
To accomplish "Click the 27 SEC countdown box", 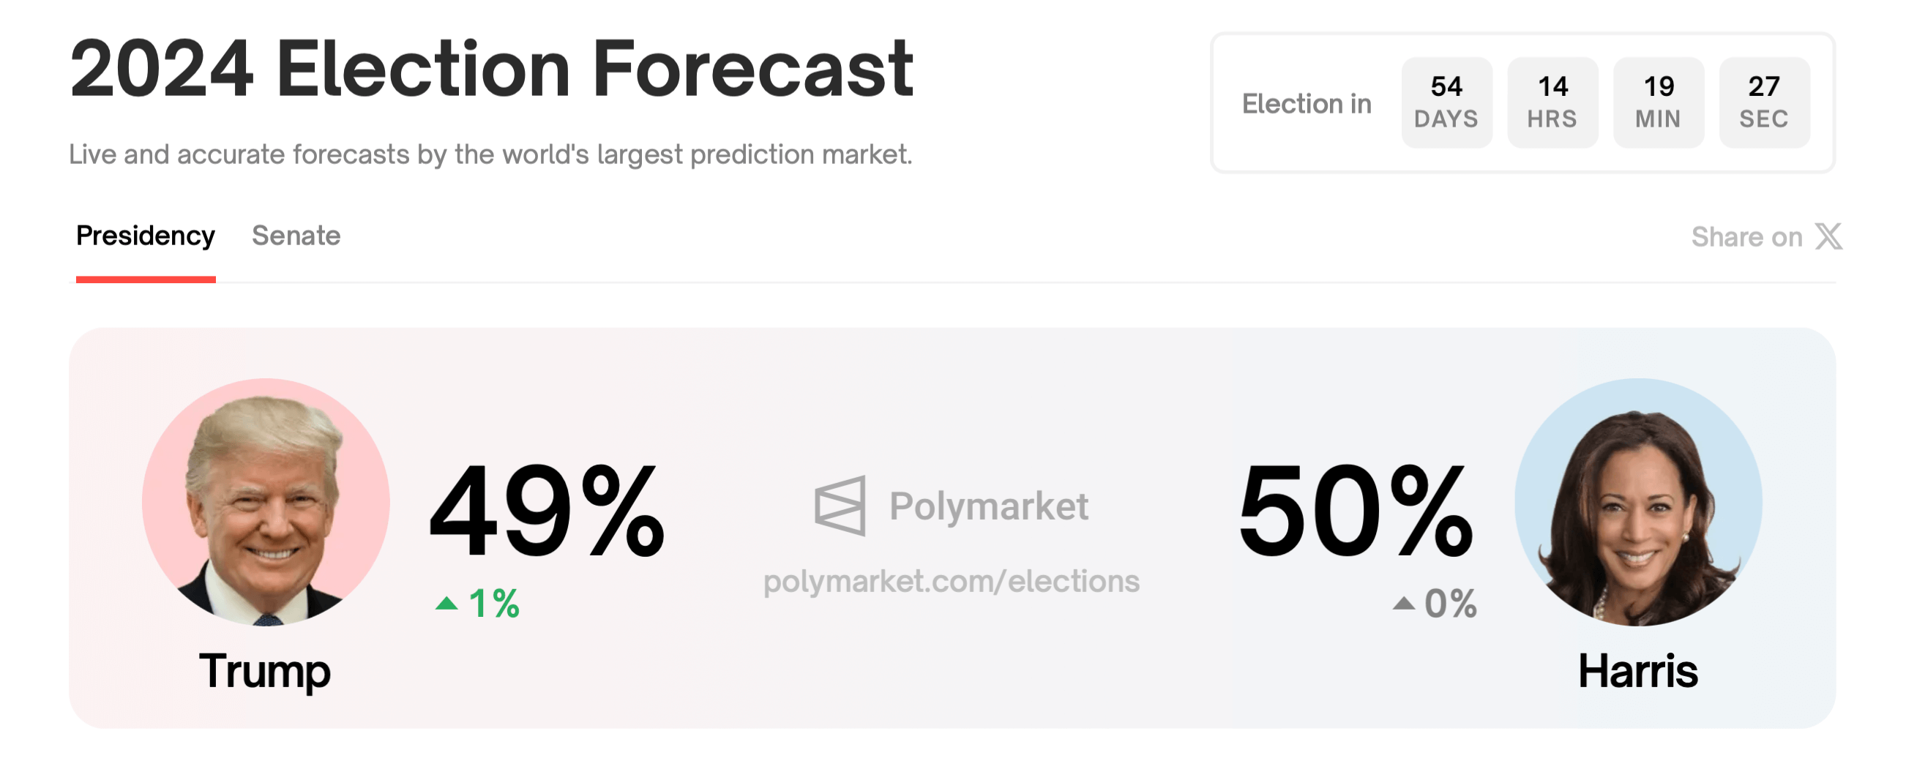I will pos(1764,102).
